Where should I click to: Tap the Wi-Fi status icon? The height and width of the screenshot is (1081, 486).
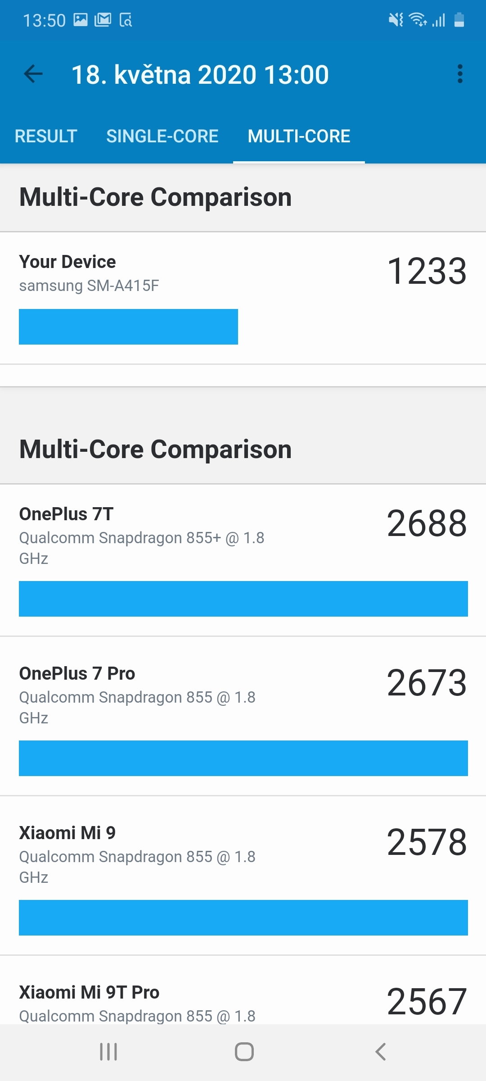pos(417,20)
